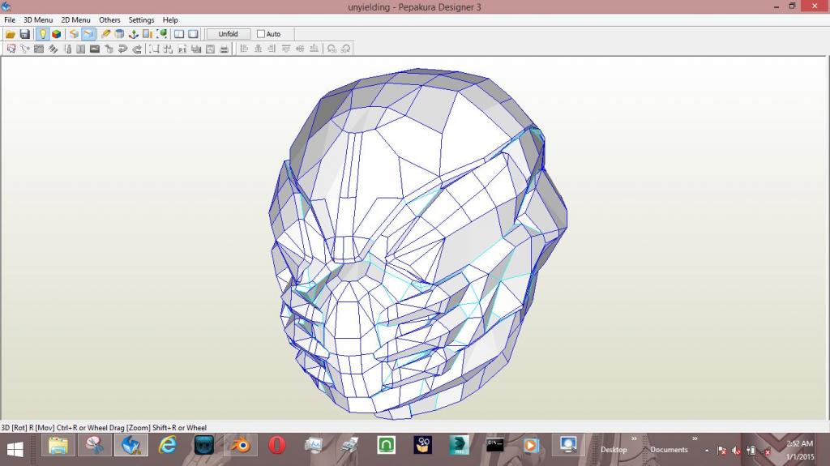
Task: Toggle the light bulb lighting button
Action: click(42, 34)
